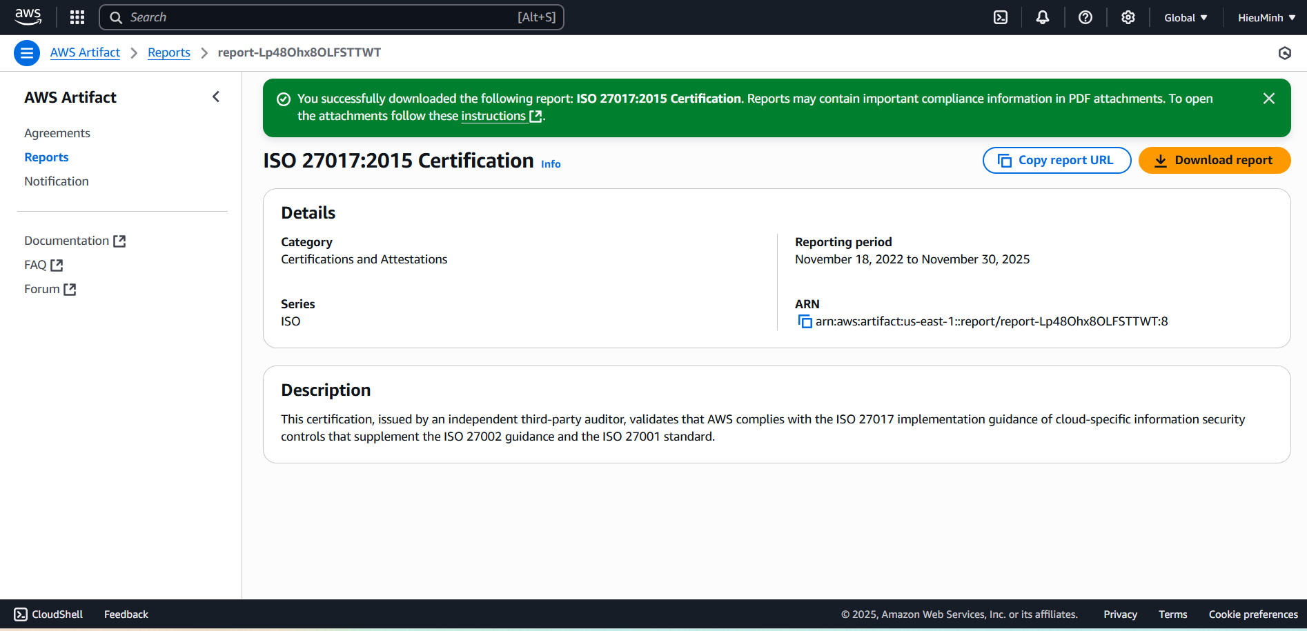Click 'Certifications and Attestations' category value
1307x631 pixels.
point(364,259)
